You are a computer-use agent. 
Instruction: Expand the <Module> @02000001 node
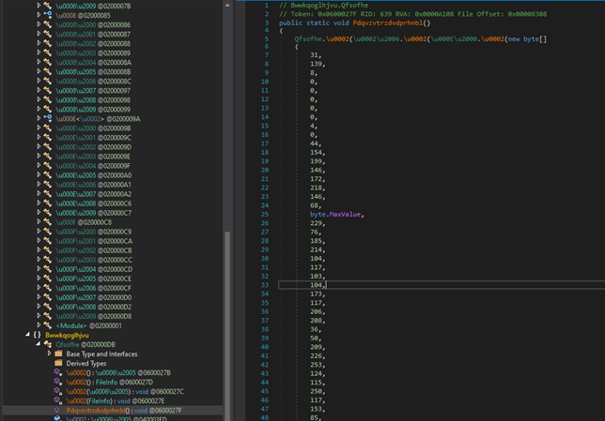click(x=38, y=325)
